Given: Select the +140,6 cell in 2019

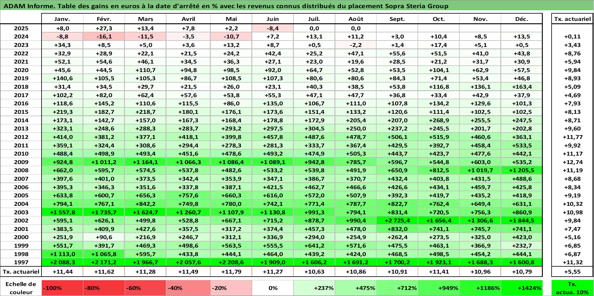Looking at the screenshot, I should (x=62, y=78).
